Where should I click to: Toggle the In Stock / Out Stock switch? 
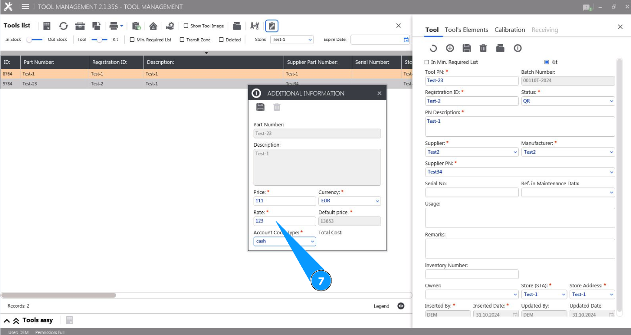pos(34,40)
